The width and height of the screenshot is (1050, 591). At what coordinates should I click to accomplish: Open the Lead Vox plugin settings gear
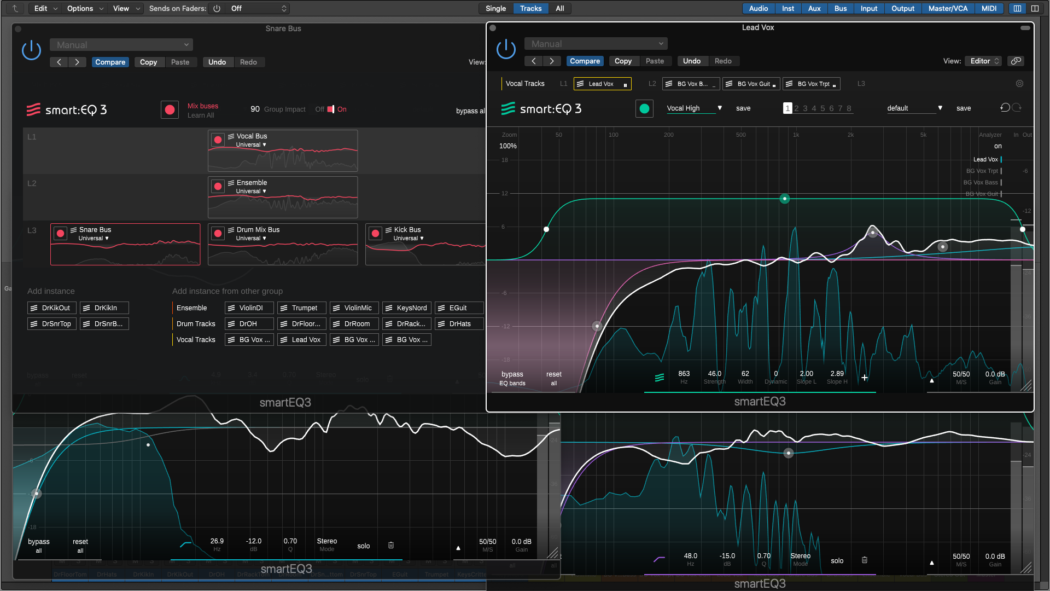[x=1019, y=84]
